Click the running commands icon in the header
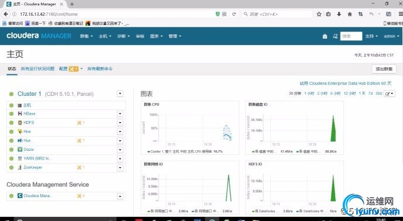Image resolution: width=403 pixels, height=221 pixels. point(335,36)
